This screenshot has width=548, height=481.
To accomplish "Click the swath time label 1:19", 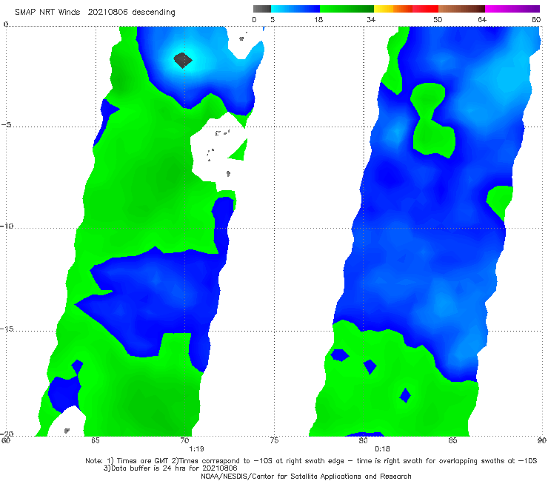I will (196, 449).
